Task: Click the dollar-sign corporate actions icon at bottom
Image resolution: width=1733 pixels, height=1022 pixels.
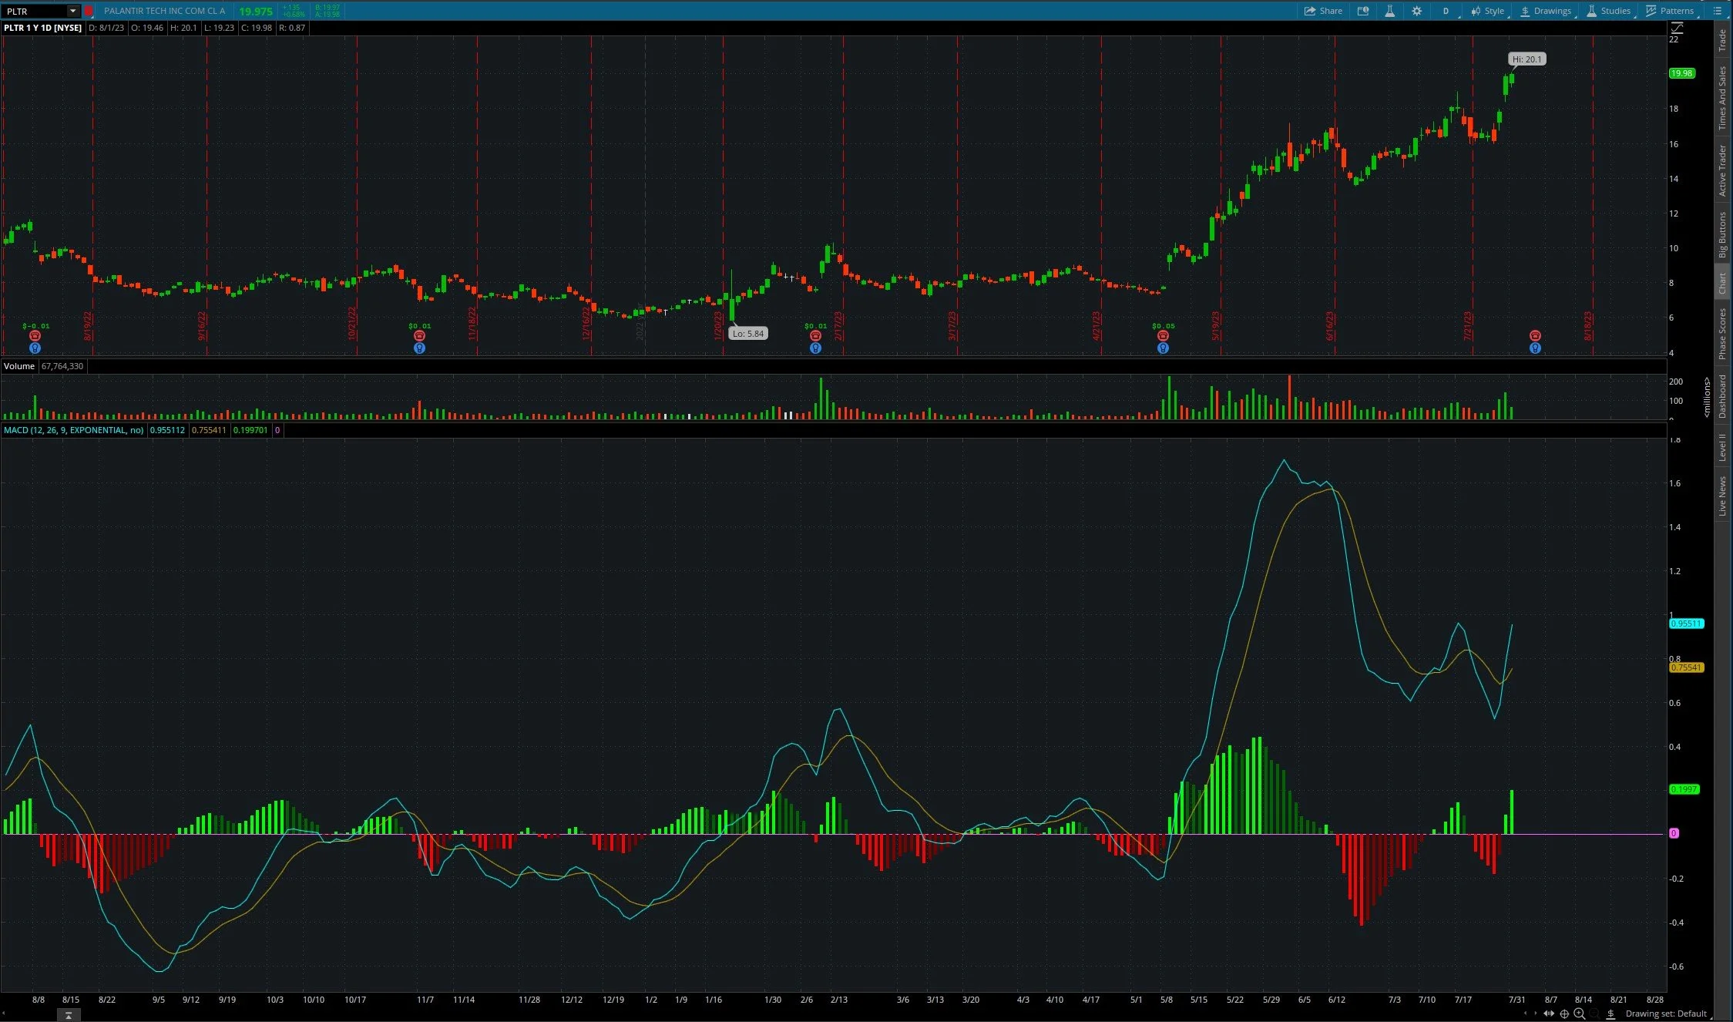Action: click(1610, 1014)
